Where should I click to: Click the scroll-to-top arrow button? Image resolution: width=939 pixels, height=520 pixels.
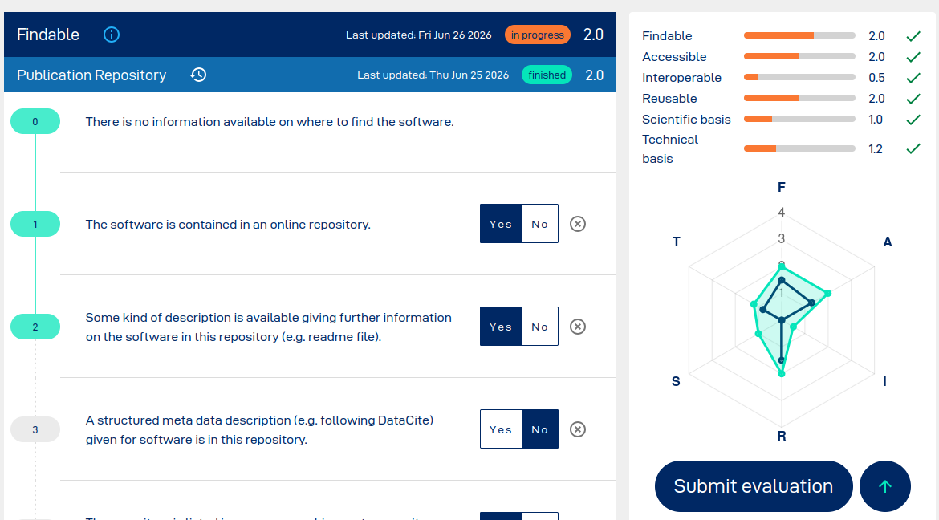(884, 485)
